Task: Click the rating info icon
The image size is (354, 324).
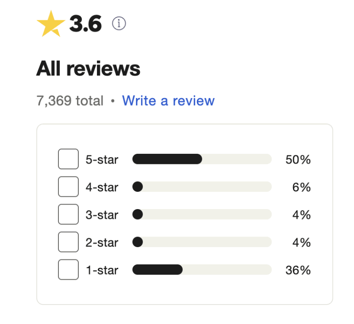Action: 119,23
